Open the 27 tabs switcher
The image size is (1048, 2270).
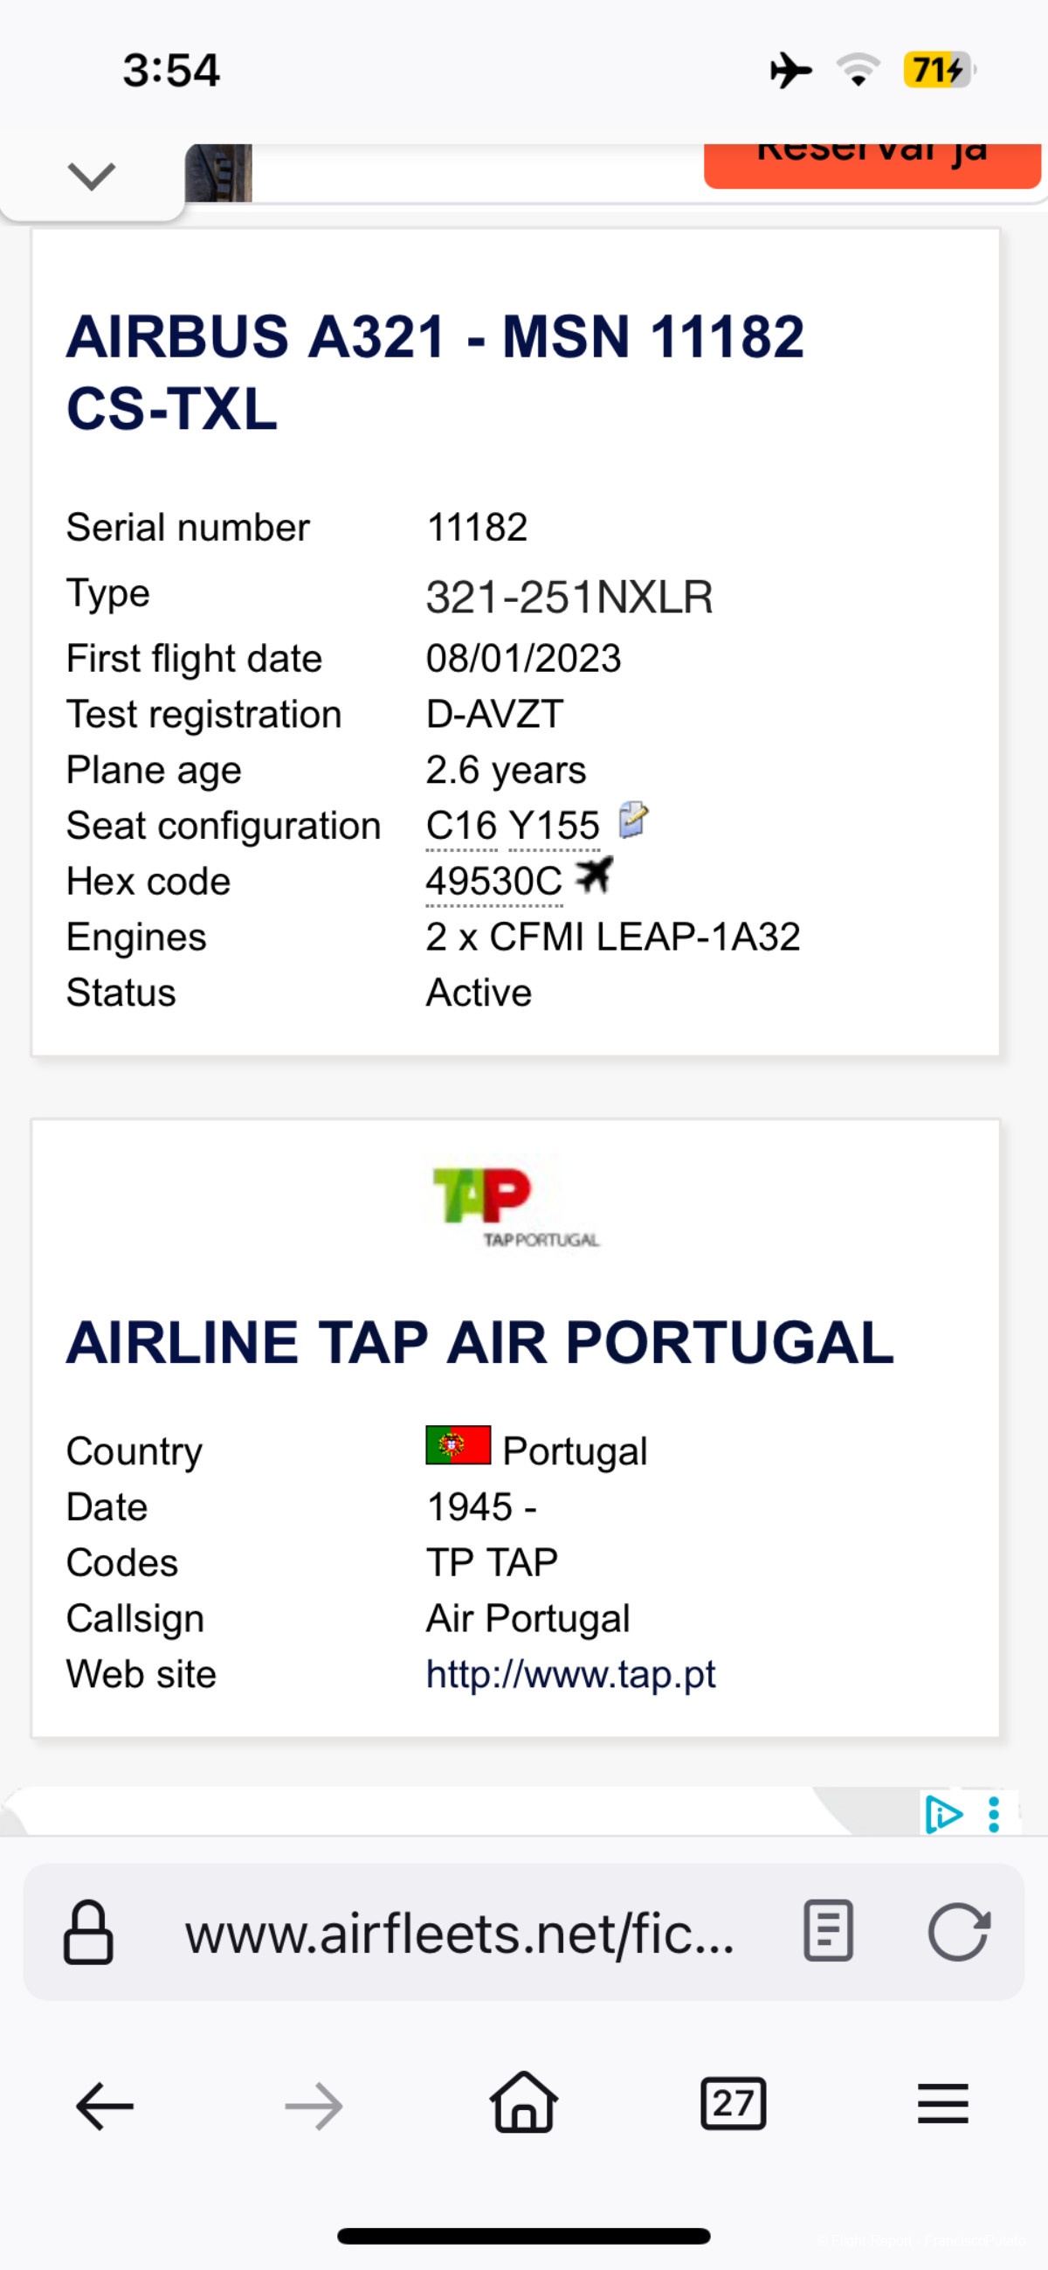tap(733, 2103)
